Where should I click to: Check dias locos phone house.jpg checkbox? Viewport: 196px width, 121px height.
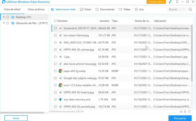click(55, 64)
